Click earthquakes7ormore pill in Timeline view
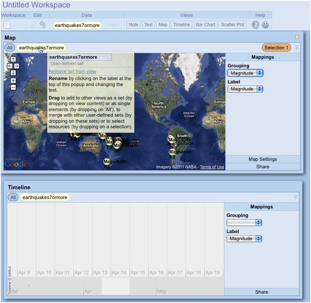 pyautogui.click(x=45, y=197)
